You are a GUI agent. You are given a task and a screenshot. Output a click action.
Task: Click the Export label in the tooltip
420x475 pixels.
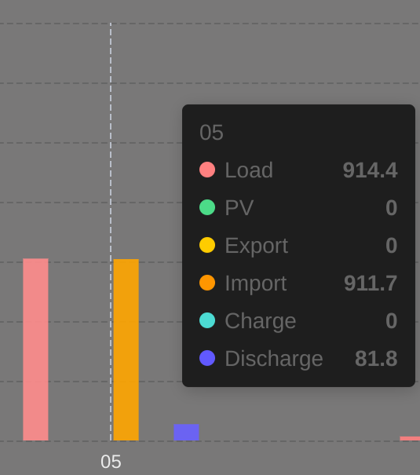256,246
